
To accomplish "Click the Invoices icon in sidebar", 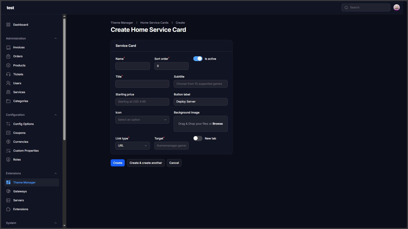I will point(8,48).
